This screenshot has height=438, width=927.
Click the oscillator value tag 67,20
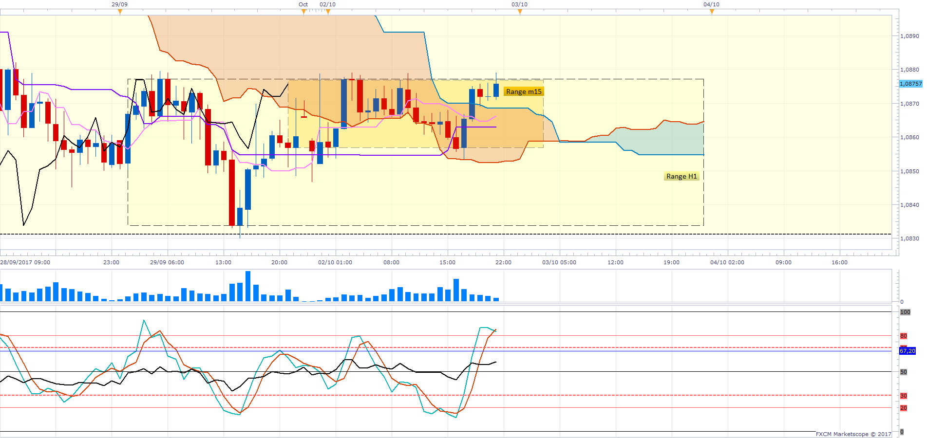coord(908,351)
